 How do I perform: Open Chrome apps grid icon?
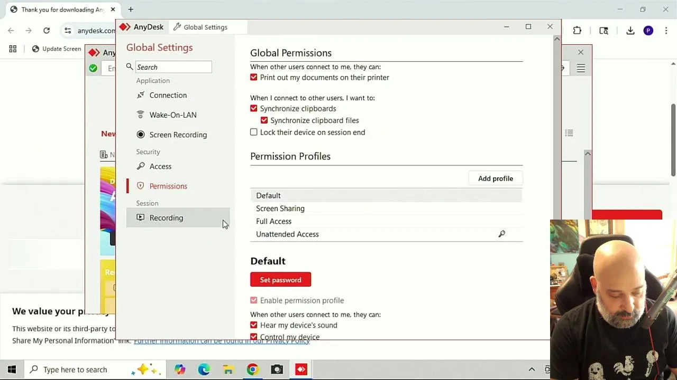click(13, 49)
